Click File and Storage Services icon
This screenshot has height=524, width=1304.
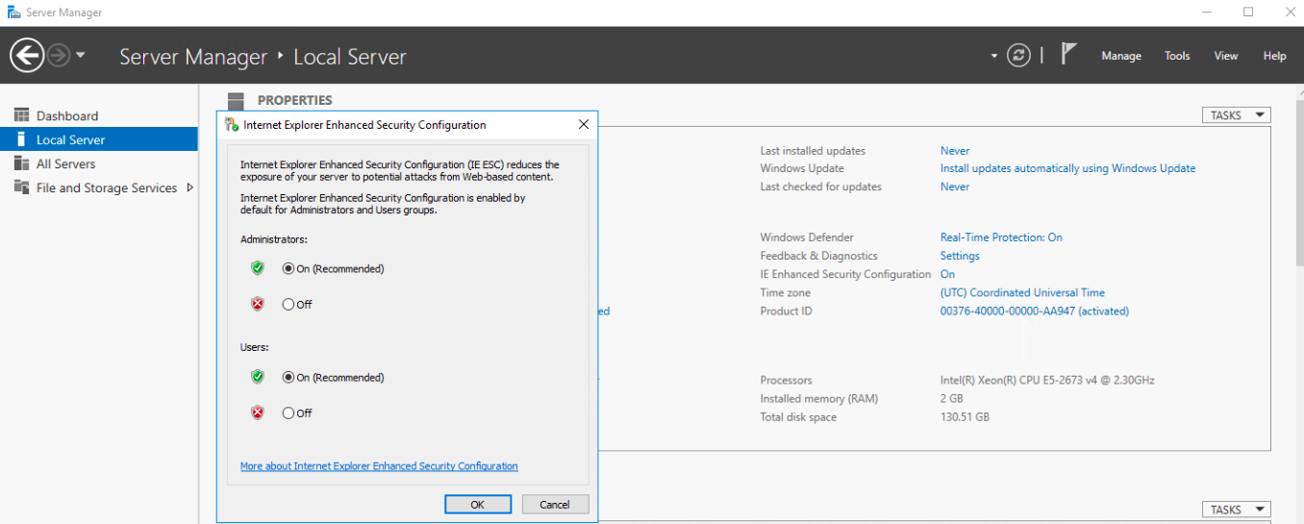(x=21, y=187)
